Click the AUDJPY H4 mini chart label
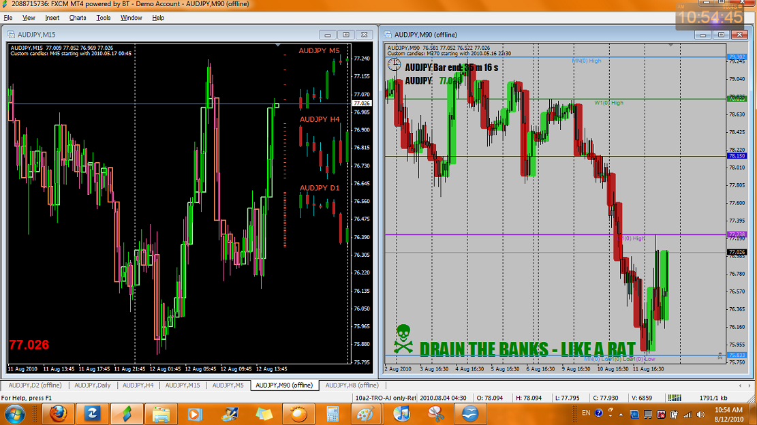This screenshot has height=425, width=757. coord(319,119)
